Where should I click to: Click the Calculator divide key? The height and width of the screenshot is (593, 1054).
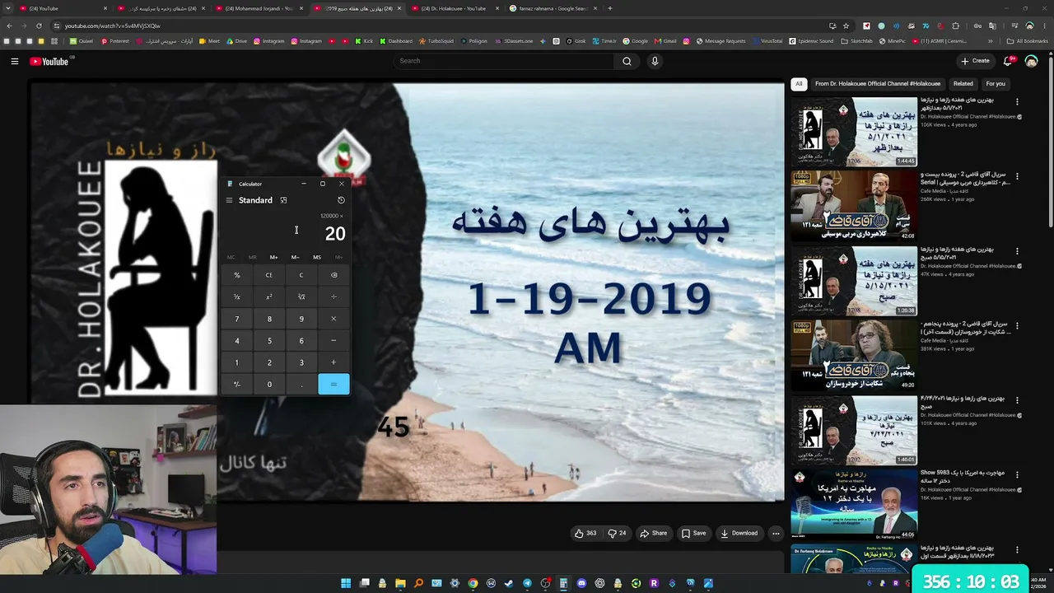333,296
